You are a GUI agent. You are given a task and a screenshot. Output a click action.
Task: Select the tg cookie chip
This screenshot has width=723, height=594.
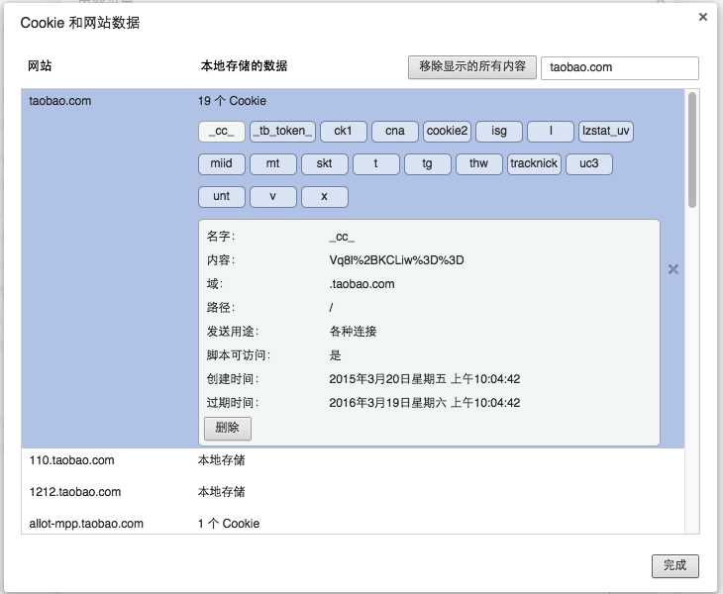click(428, 164)
